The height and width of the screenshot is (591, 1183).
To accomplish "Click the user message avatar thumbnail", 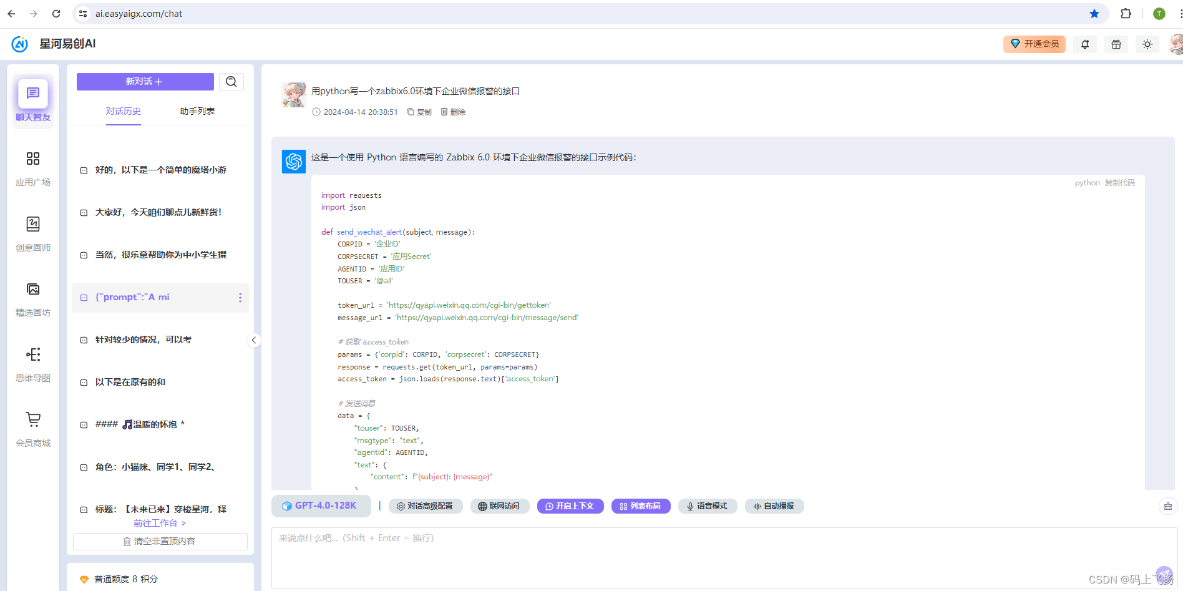I will 293,95.
